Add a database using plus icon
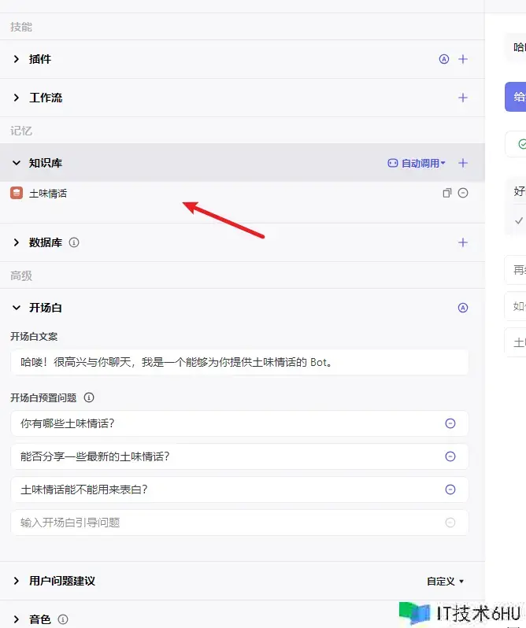This screenshot has height=628, width=526. [x=463, y=242]
